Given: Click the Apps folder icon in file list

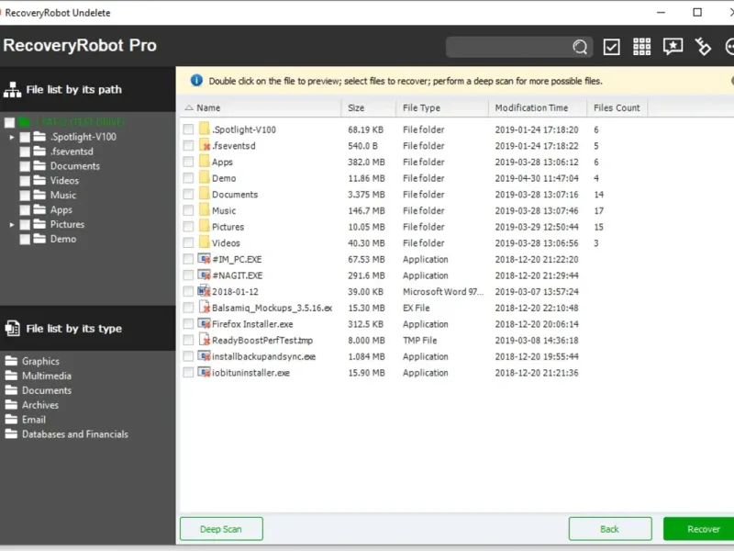Looking at the screenshot, I should 204,162.
